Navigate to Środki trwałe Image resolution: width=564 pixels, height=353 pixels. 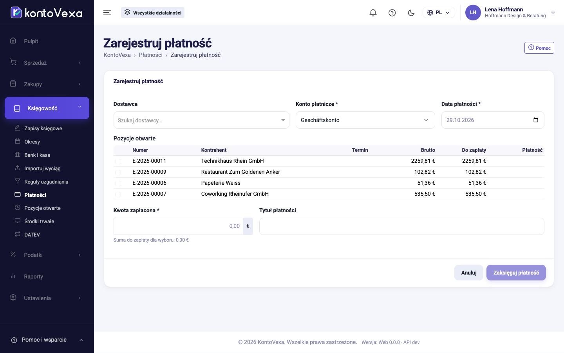point(39,221)
